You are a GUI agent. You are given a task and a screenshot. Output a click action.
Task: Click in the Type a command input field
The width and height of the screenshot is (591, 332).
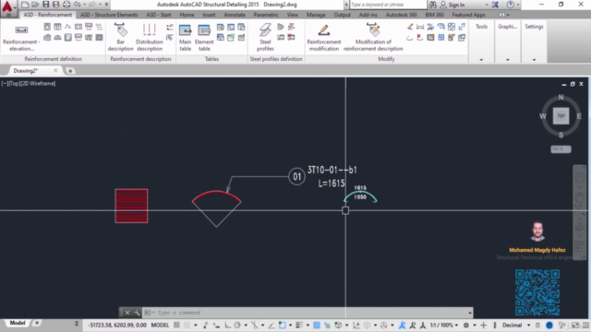[308, 313]
